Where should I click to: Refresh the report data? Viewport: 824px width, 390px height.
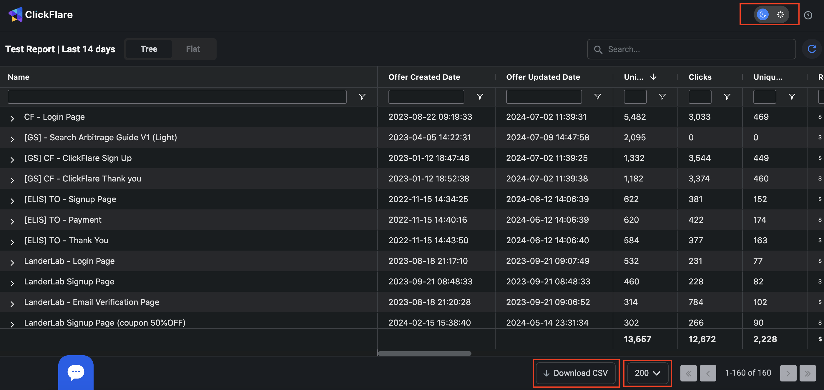click(x=812, y=49)
